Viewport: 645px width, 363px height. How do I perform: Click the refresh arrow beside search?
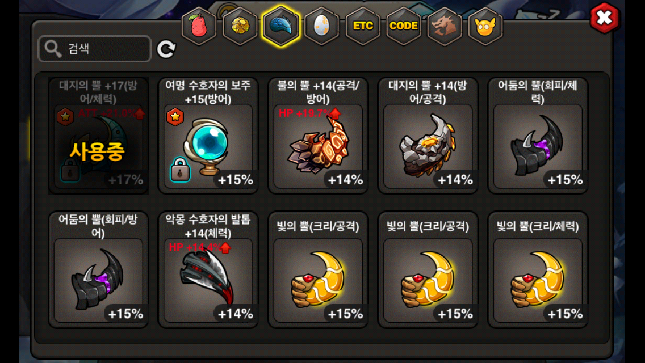click(x=166, y=49)
